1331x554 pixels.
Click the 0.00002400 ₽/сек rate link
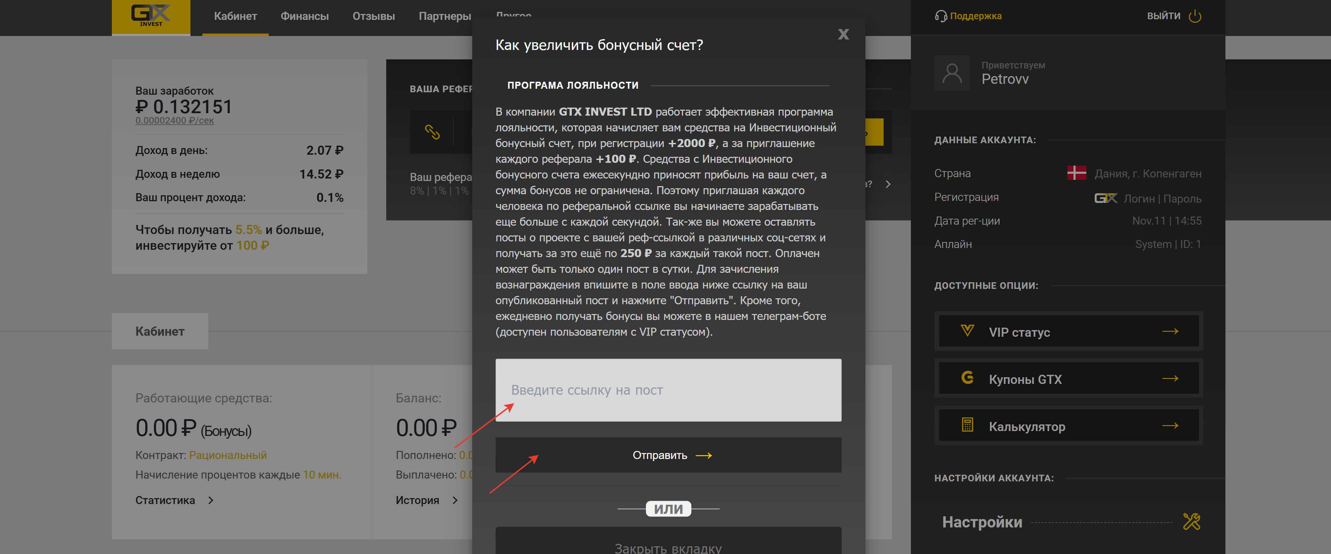point(174,120)
